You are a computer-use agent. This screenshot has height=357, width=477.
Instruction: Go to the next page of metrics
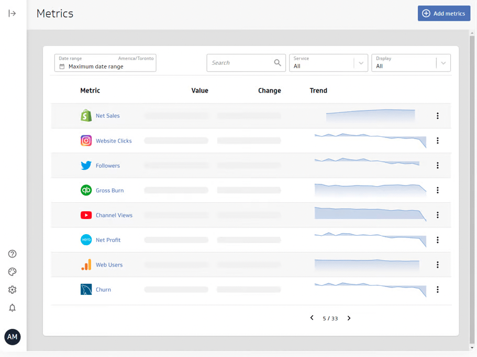click(x=349, y=318)
